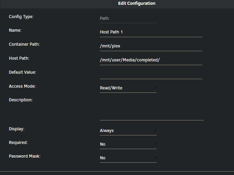Open the Access Mode Read/Write dropdown

point(128,88)
